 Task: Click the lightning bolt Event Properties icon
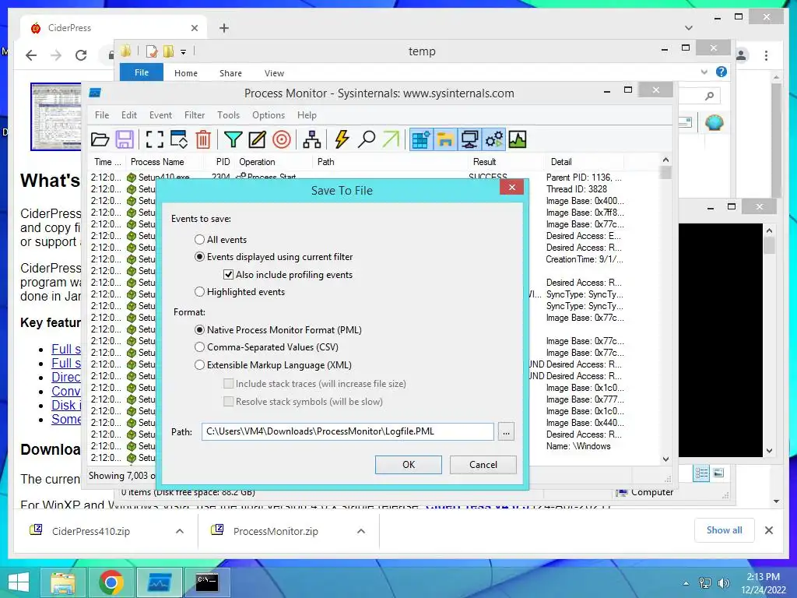342,139
